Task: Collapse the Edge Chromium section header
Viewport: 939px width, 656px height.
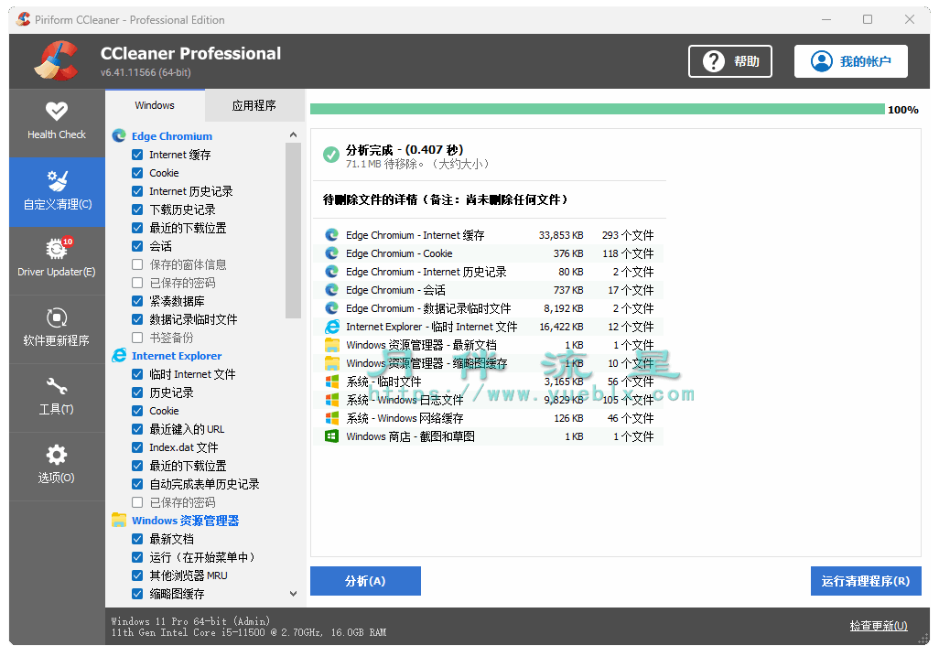Action: (x=172, y=136)
